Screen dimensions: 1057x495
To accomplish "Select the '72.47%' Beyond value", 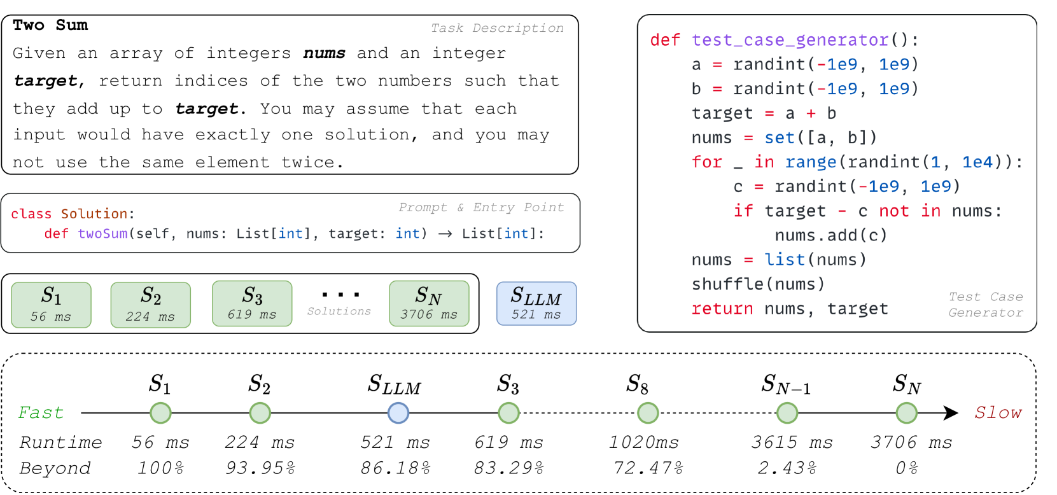I will pyautogui.click(x=648, y=468).
